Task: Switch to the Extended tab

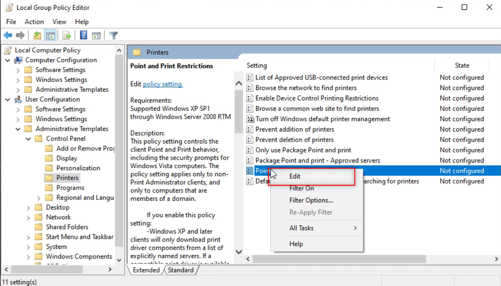Action: pos(146,270)
